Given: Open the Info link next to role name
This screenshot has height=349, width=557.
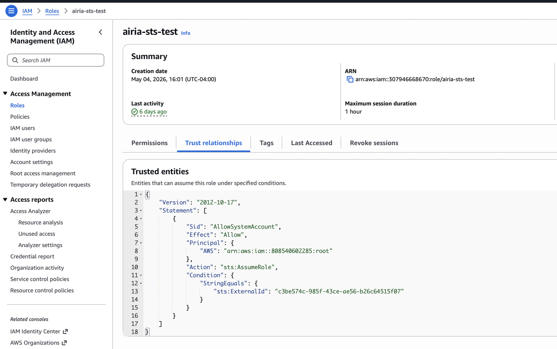Looking at the screenshot, I should coord(186,33).
